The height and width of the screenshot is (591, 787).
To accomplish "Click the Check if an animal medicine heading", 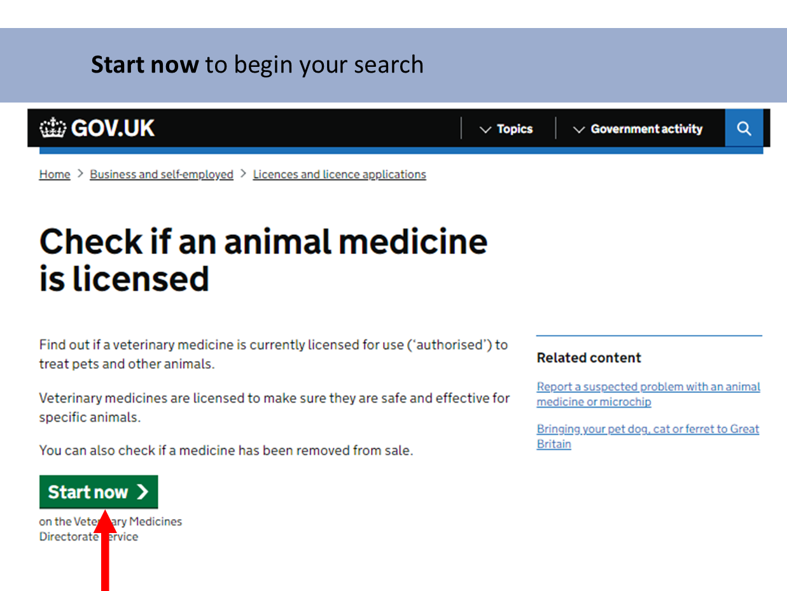I will pyautogui.click(x=263, y=260).
